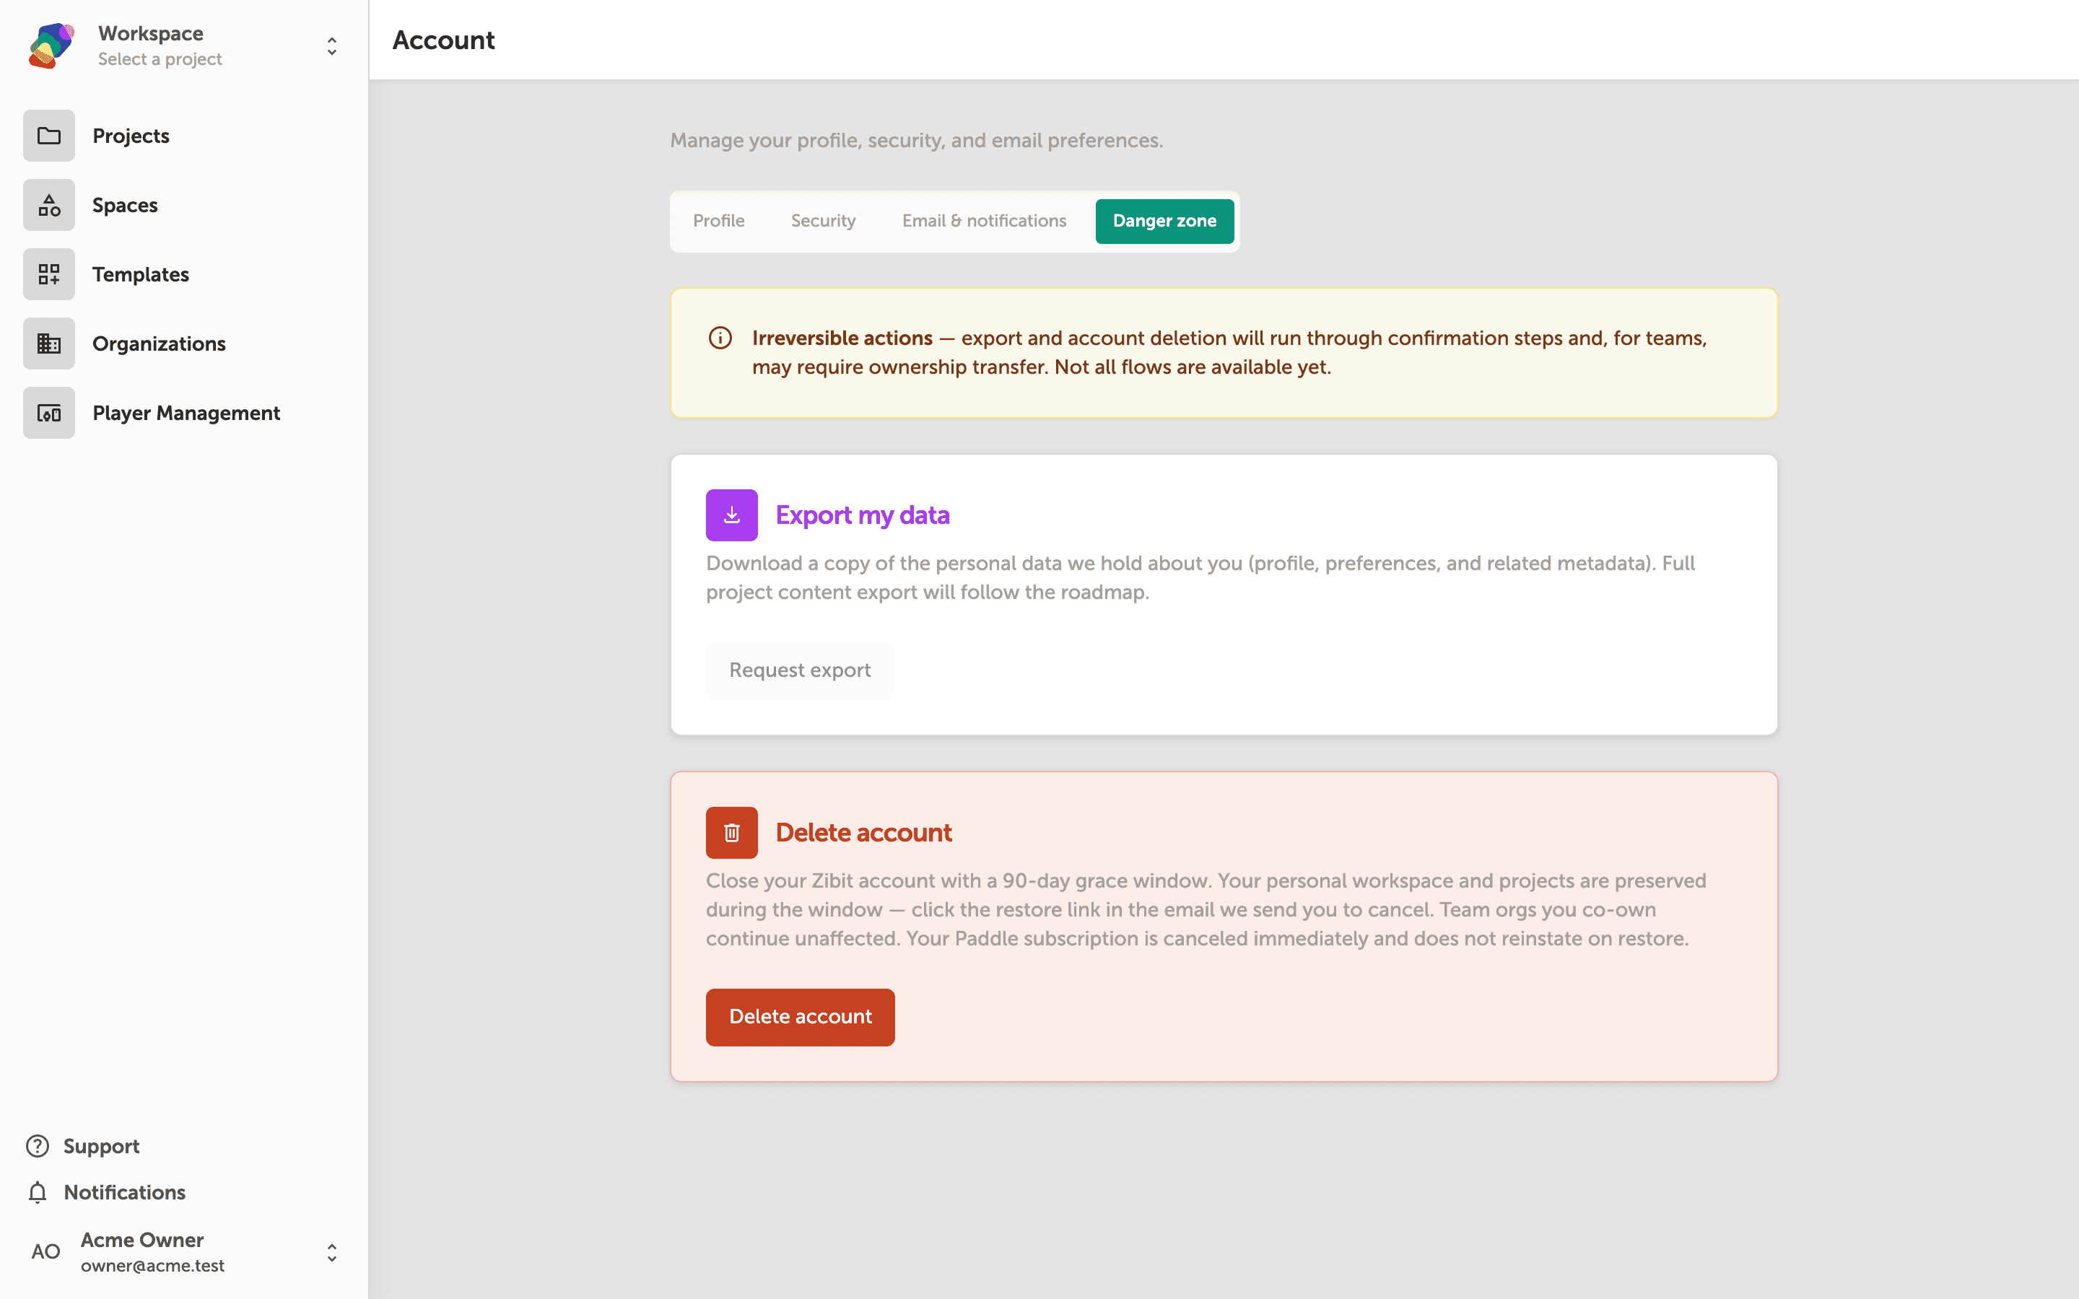Select the Irreversible actions info icon
Viewport: 2079px width, 1299px height.
[x=720, y=338]
